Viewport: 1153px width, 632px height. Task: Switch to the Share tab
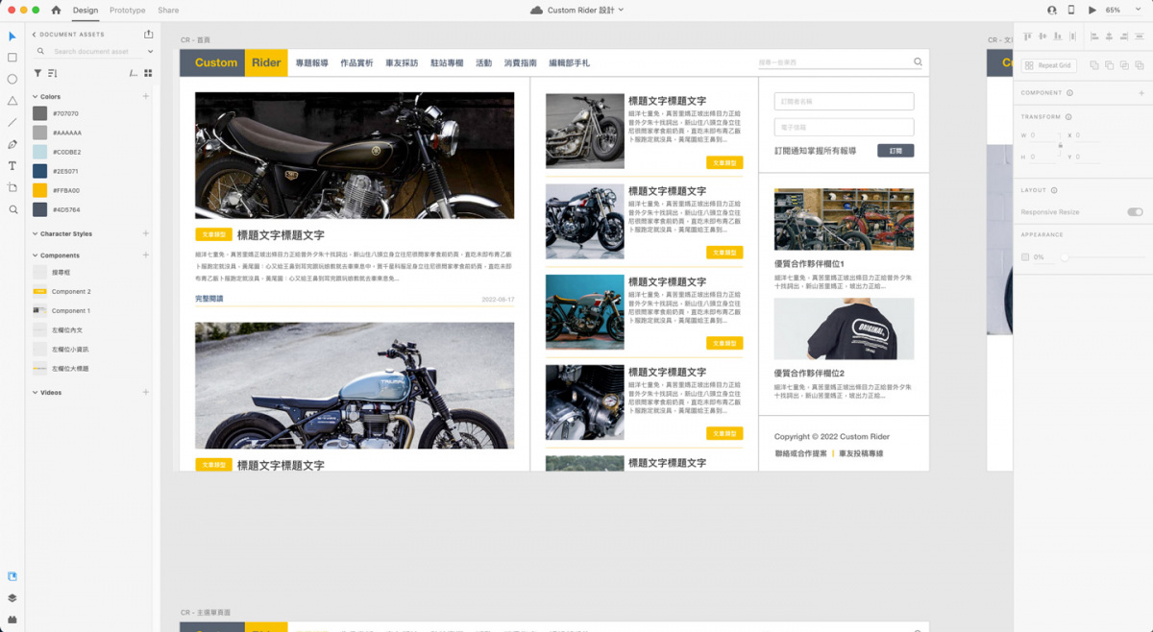click(168, 10)
